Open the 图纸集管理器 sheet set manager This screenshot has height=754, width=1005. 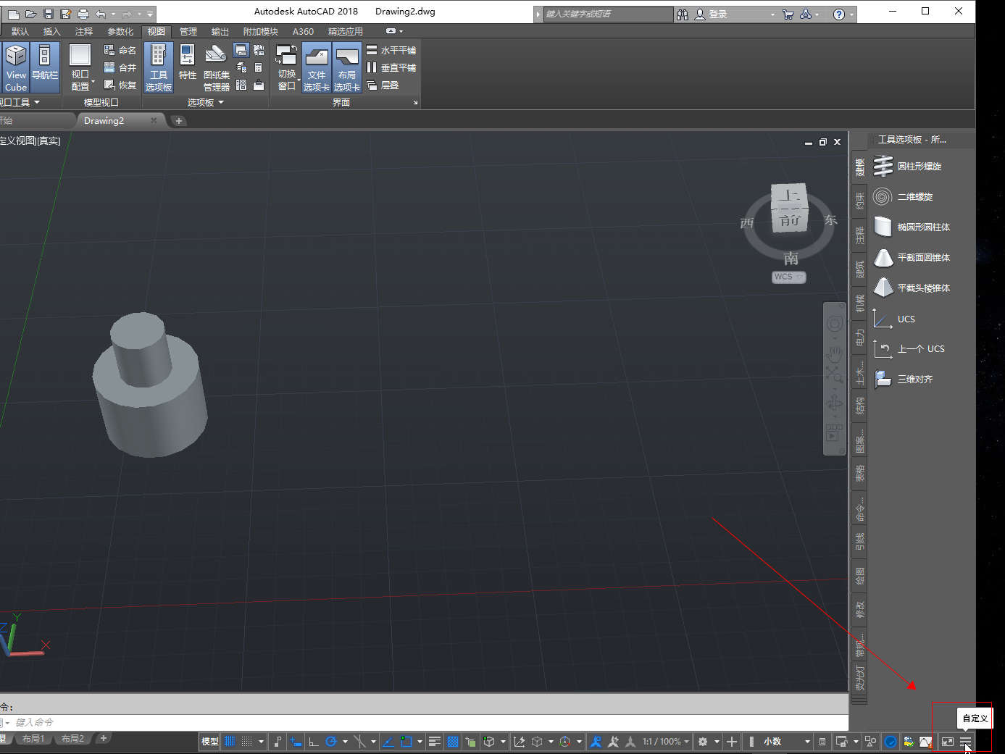(x=216, y=67)
